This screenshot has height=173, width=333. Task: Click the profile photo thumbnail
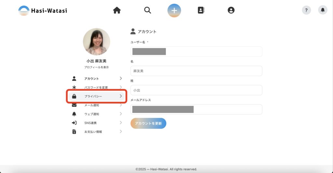pos(96,42)
